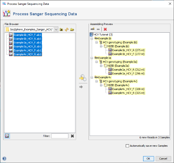Image resolution: width=174 pixels, height=163 pixels.
Task: Select NS5B (Example1b) tree label
Action: coord(118,46)
